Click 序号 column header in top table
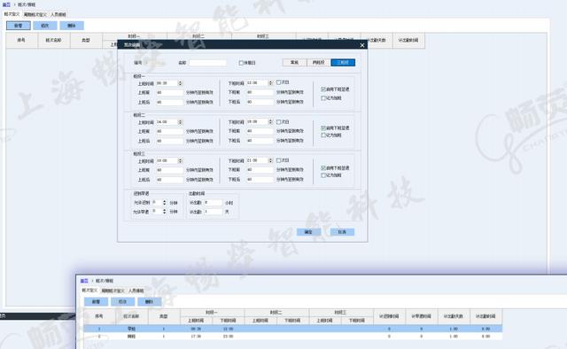 click(x=21, y=40)
